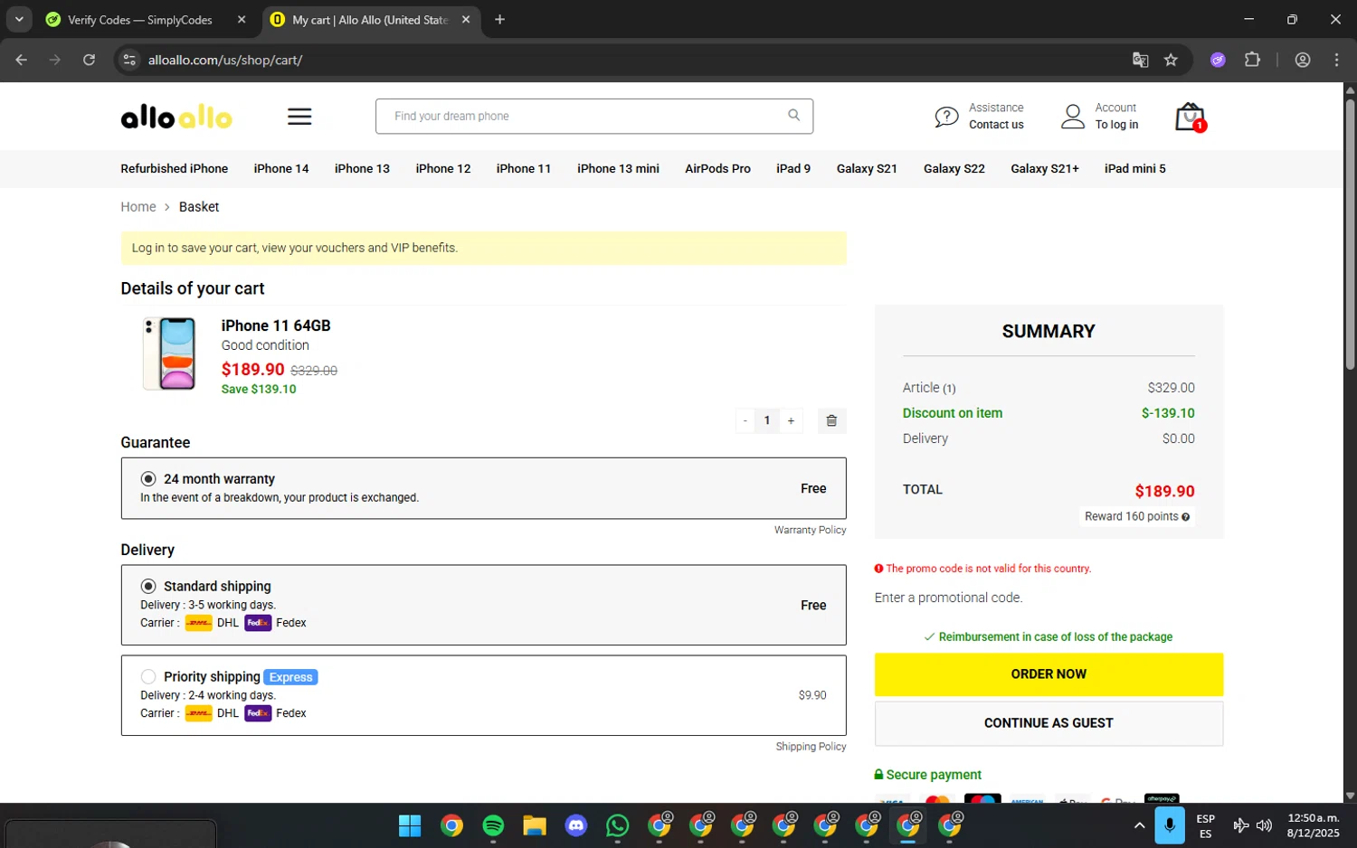Select Priority shipping Express option
The width and height of the screenshot is (1357, 848).
point(148,677)
